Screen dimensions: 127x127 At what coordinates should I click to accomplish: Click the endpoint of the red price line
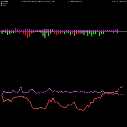click(x=119, y=95)
